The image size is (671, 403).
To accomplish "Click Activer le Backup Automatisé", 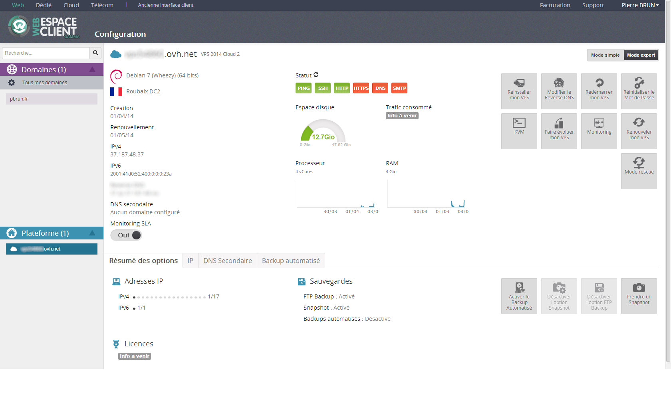I will coord(519,296).
